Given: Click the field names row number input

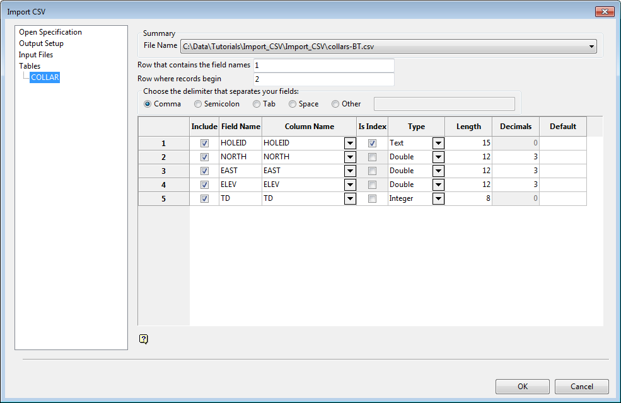Looking at the screenshot, I should (x=323, y=65).
